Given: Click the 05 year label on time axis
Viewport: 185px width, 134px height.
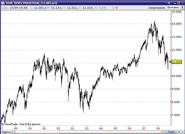Looking at the screenshot, I should [x=115, y=128].
